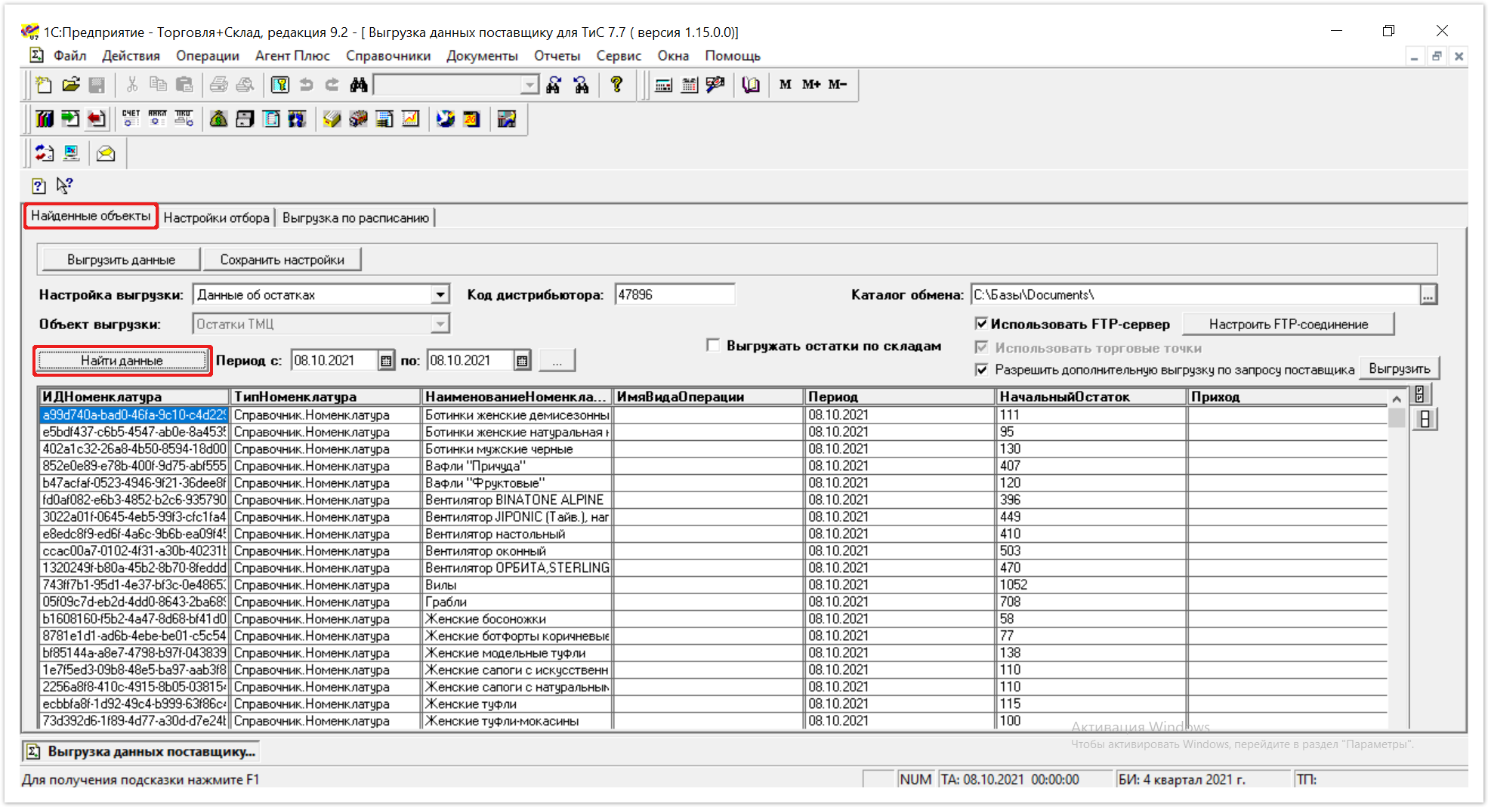Screen dimensions: 1488x807
Task: Click browse ellipsis for Каталог обмена
Action: (x=1428, y=295)
